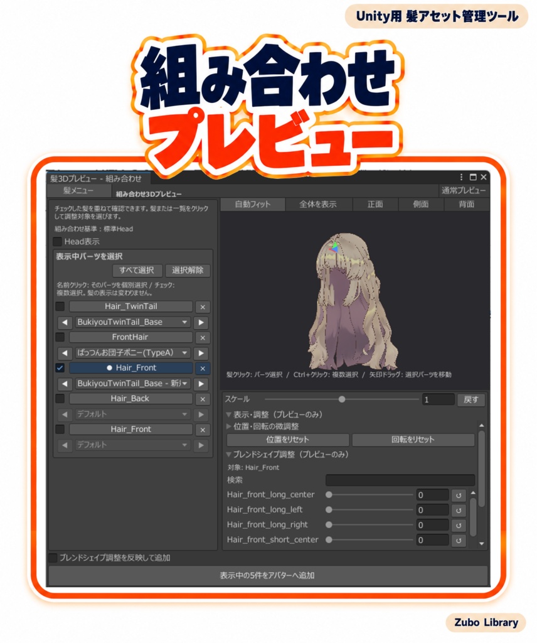
Task: Click the next arrow on Hair_Back's デフォルト row
Action: pos(201,414)
